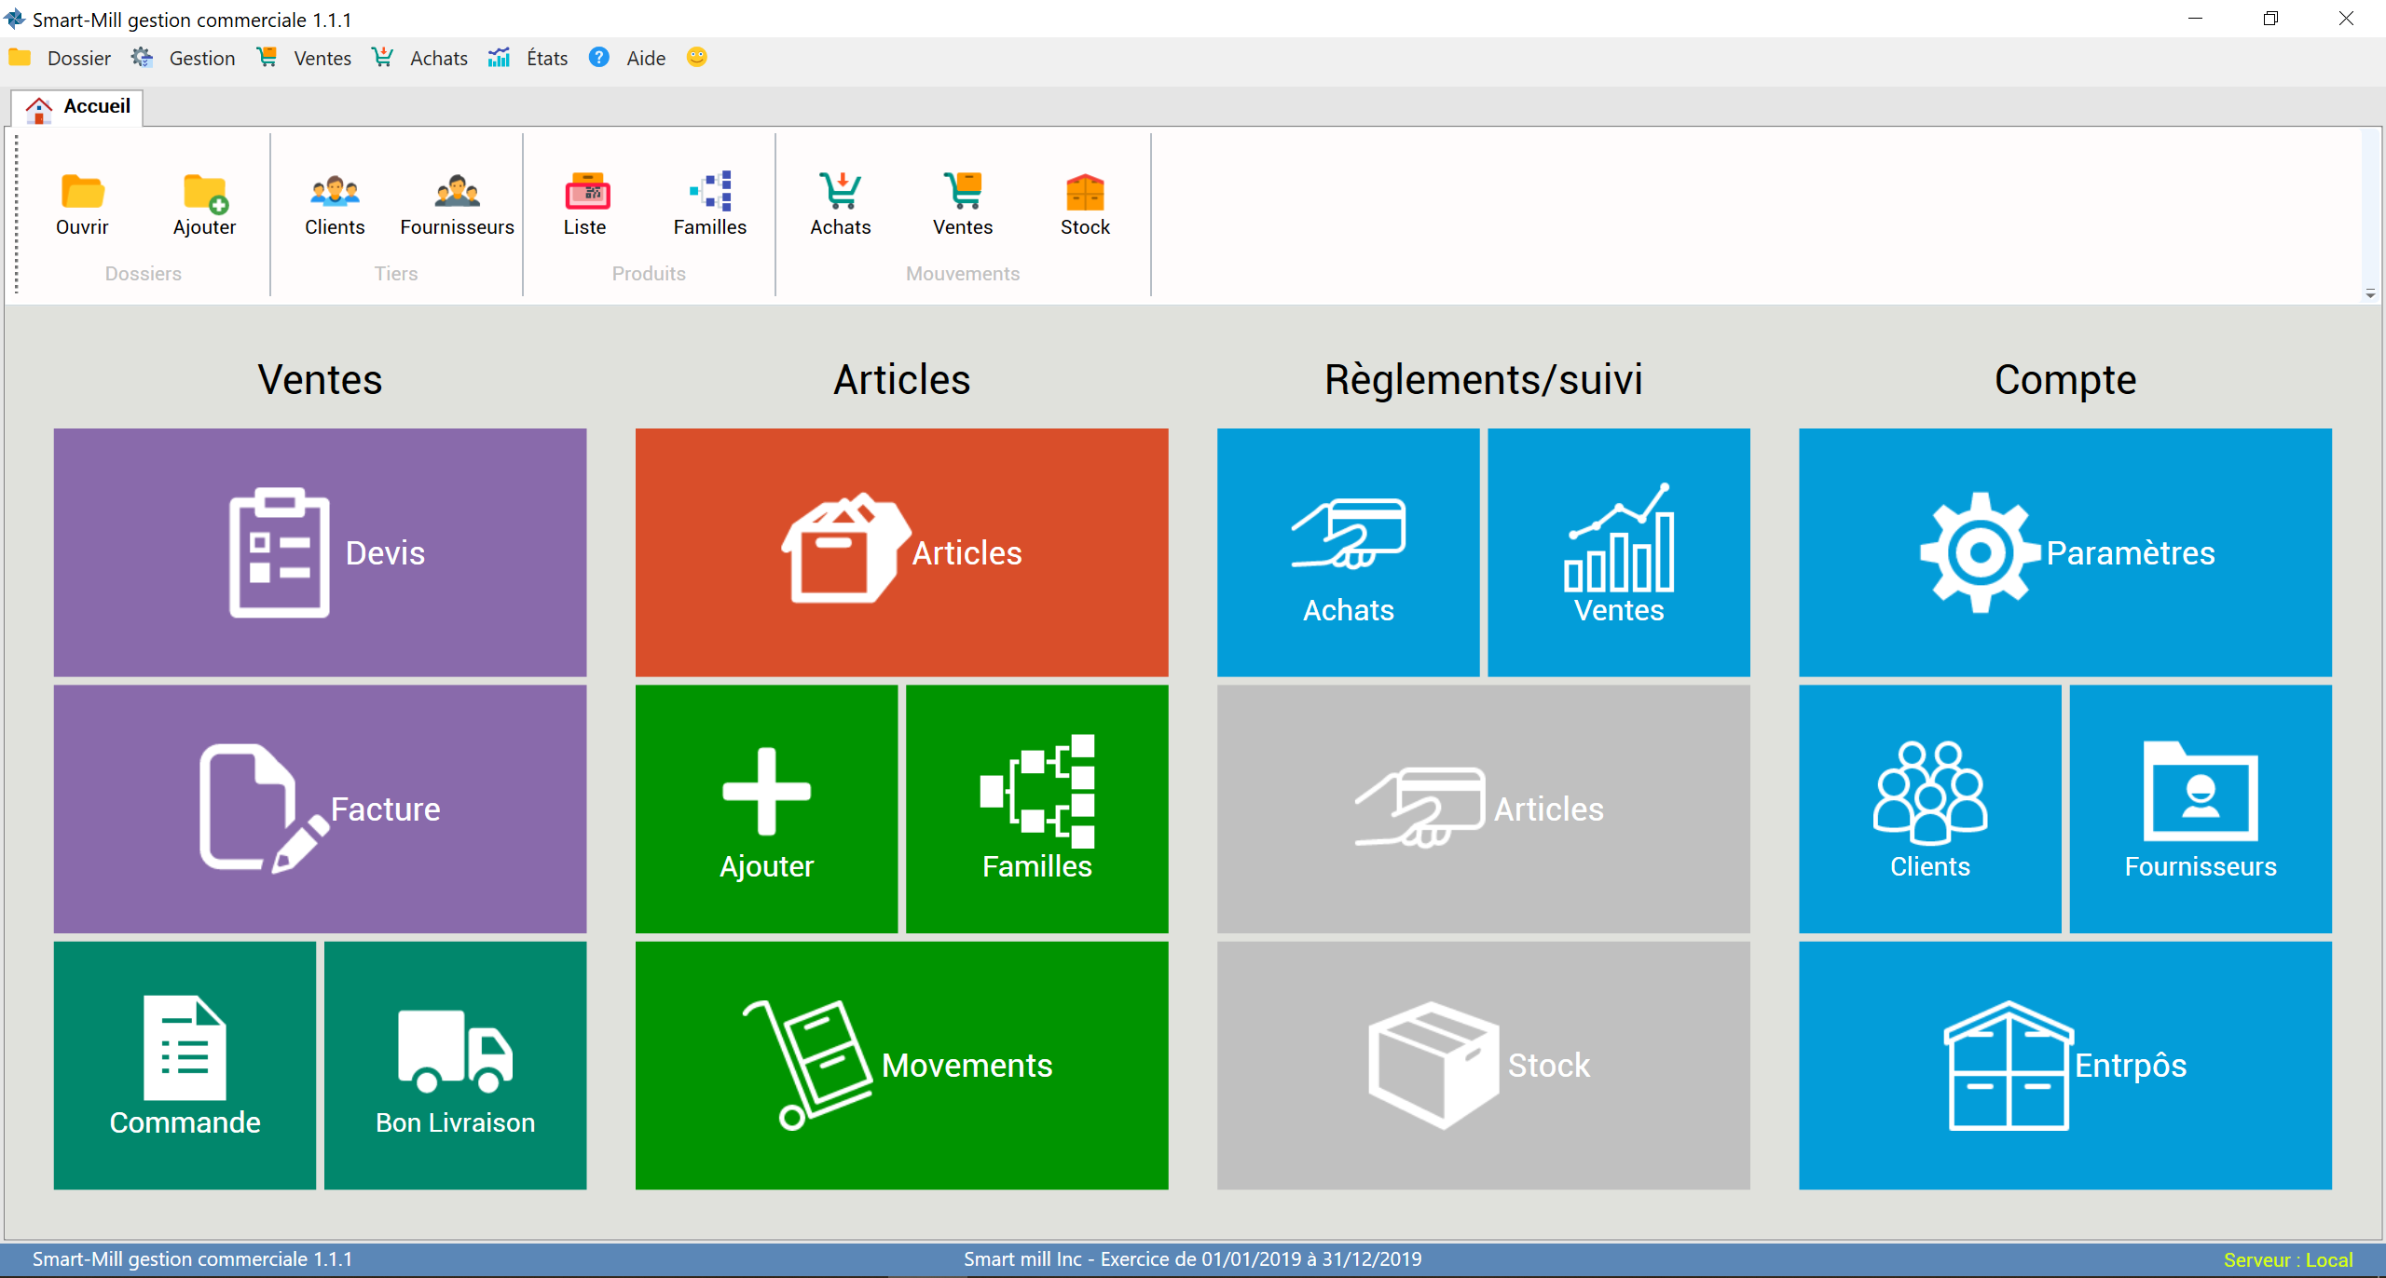Open the Movements trolley tile

coord(901,1065)
